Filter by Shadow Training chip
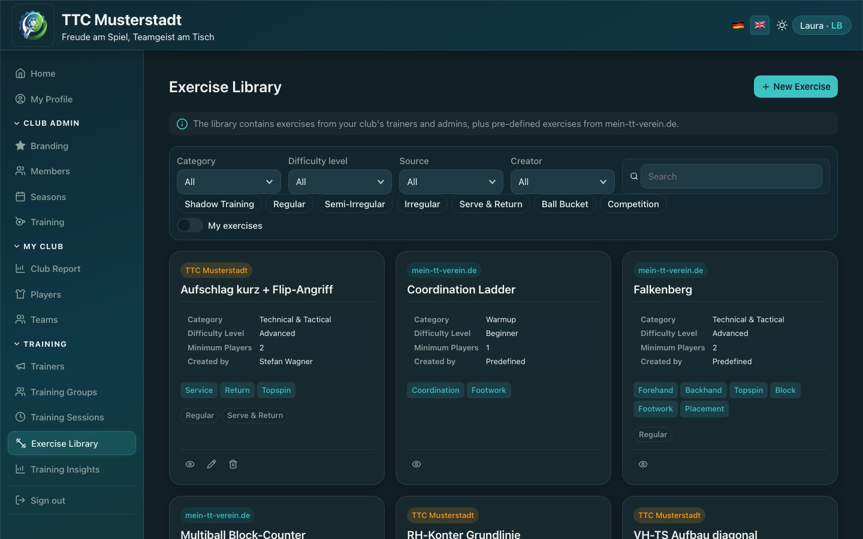Image resolution: width=863 pixels, height=539 pixels. tap(219, 204)
